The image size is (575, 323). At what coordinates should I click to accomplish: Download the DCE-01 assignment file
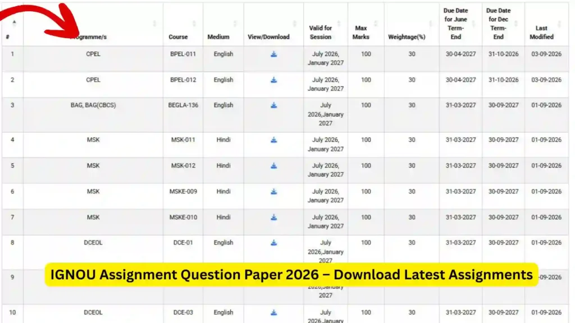tap(273, 243)
